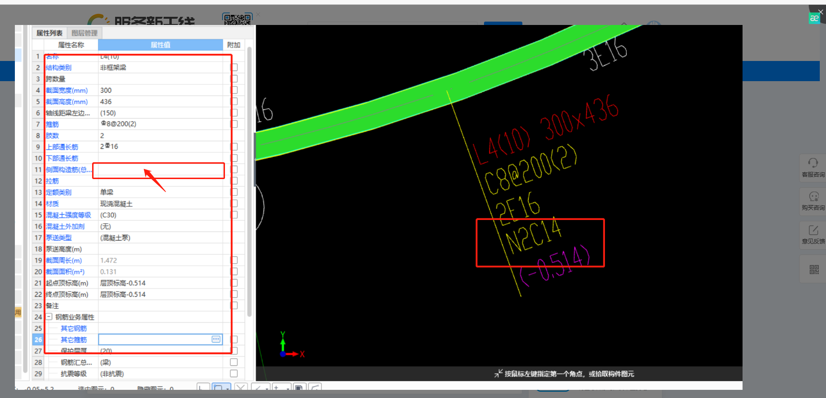Select the 泵送类型 value (混凝土泵)
The image size is (826, 398).
(x=115, y=238)
